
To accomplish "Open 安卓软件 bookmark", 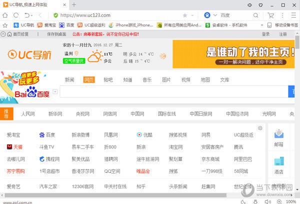I will [x=226, y=25].
